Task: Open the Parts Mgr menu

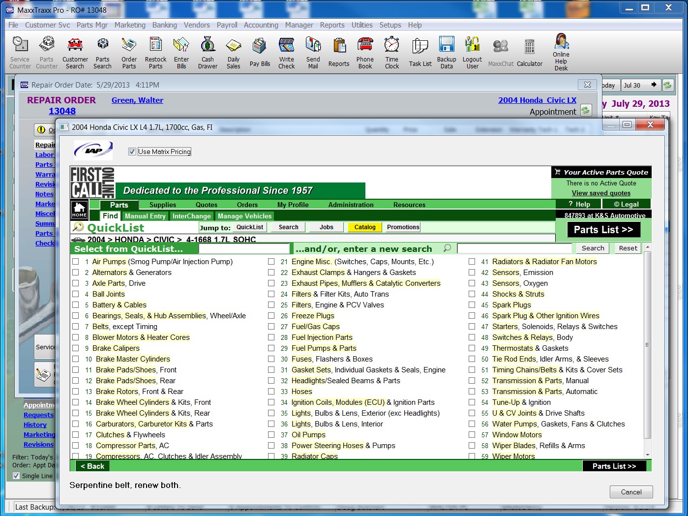Action: tap(92, 25)
